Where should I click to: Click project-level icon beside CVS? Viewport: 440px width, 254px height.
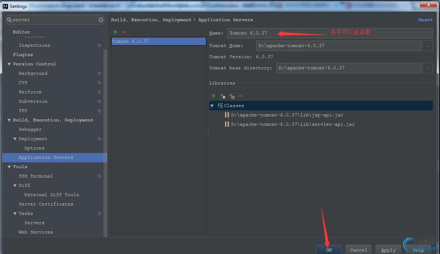point(99,83)
